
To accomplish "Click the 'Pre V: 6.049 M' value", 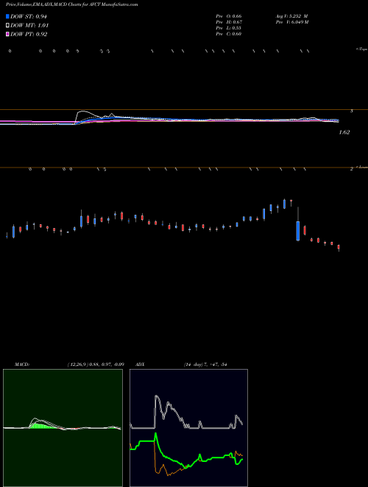I will point(292,22).
